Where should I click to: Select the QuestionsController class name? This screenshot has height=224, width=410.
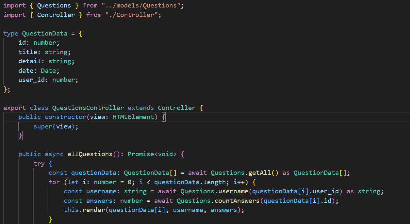[88, 108]
